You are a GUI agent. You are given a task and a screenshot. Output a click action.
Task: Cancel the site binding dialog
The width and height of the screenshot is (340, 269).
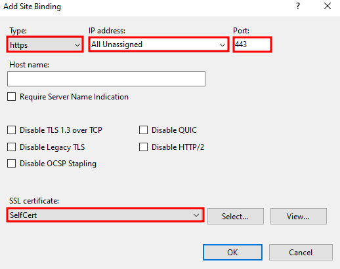click(x=301, y=252)
